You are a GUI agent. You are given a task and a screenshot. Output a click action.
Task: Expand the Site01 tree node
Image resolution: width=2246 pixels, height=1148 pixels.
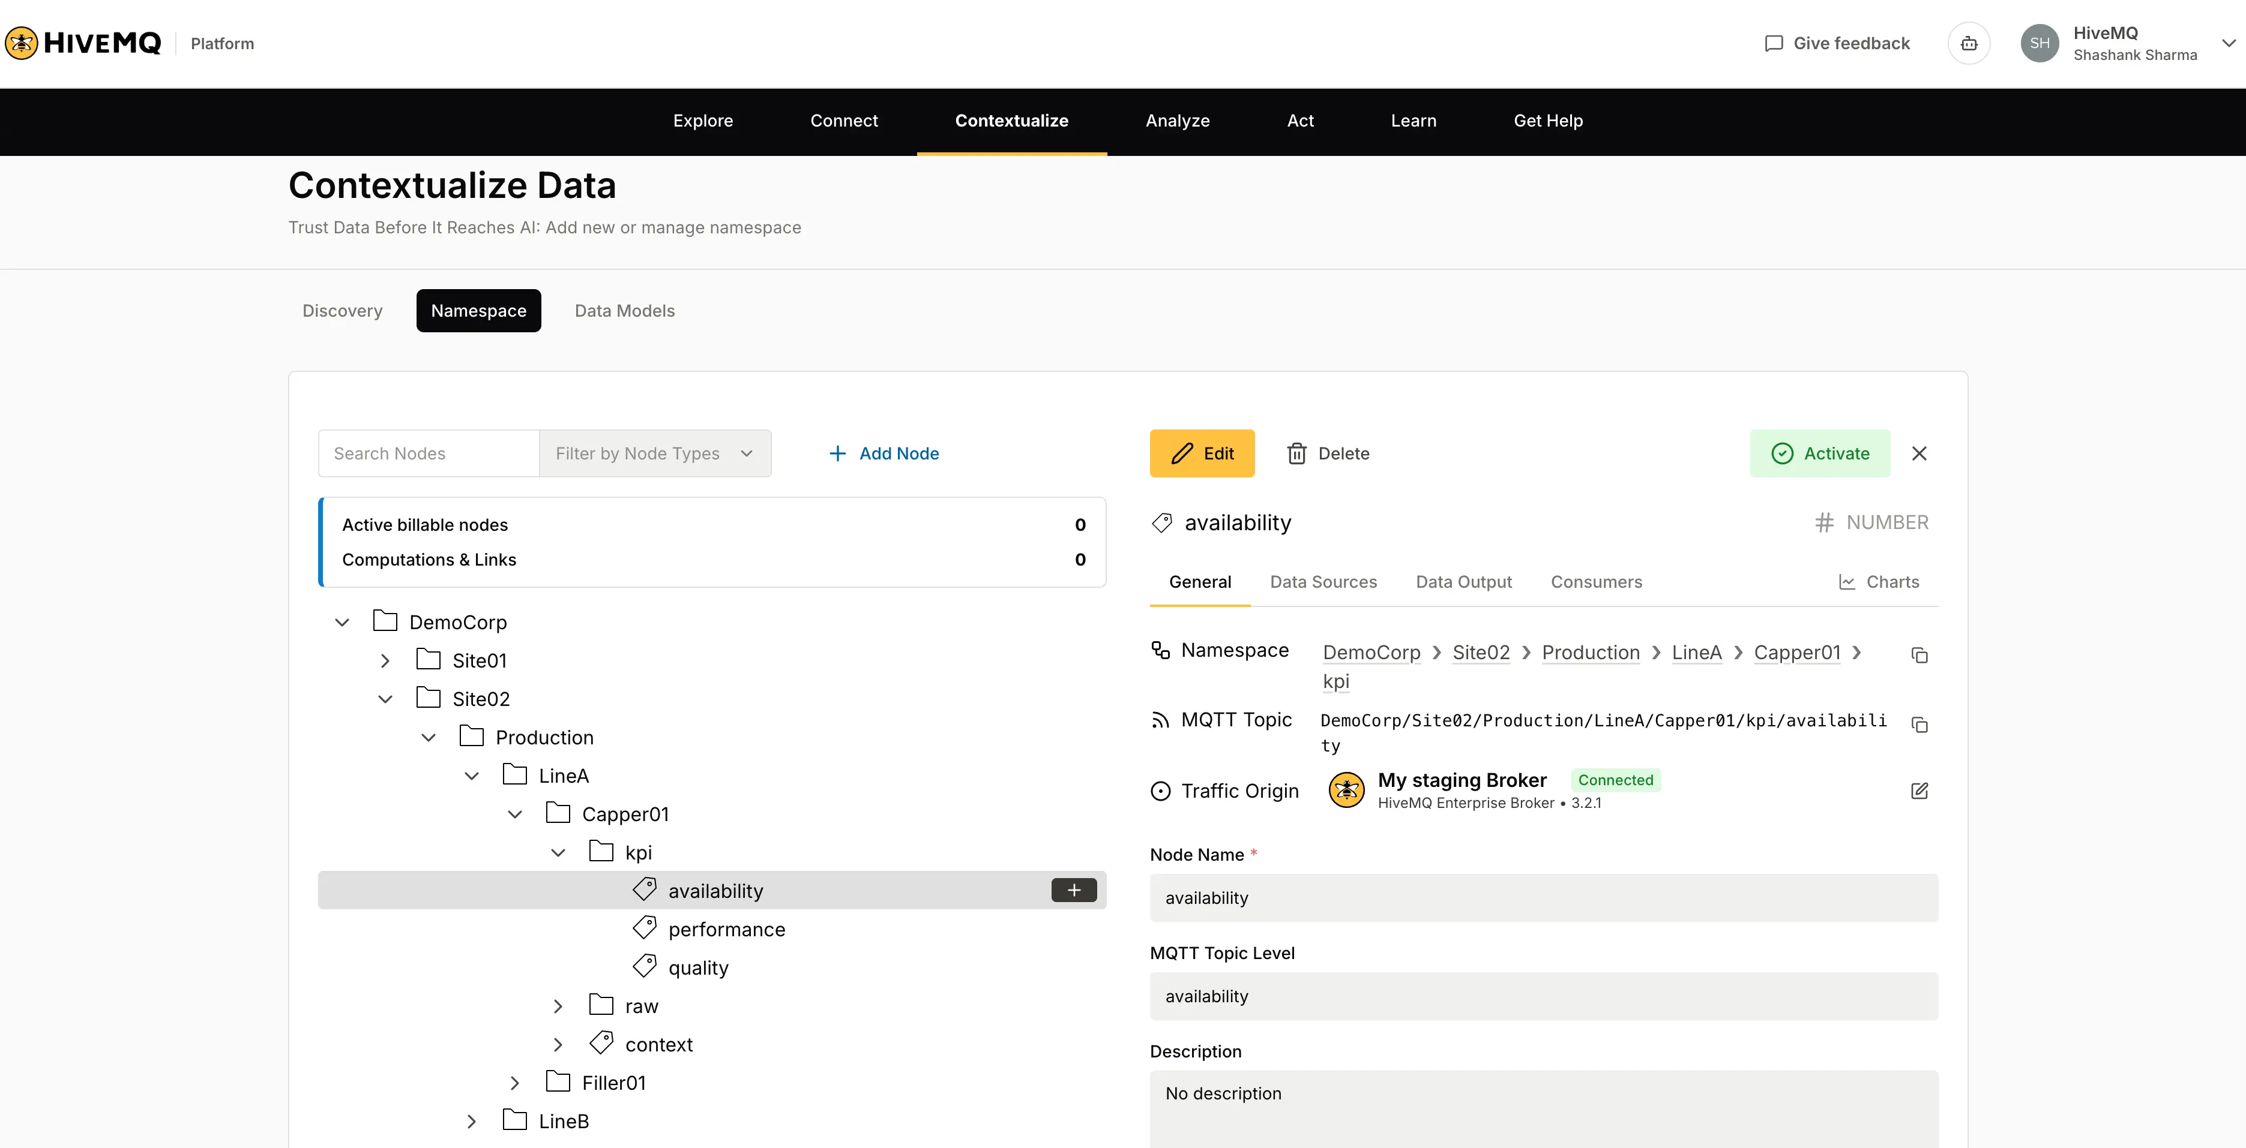[x=385, y=660]
